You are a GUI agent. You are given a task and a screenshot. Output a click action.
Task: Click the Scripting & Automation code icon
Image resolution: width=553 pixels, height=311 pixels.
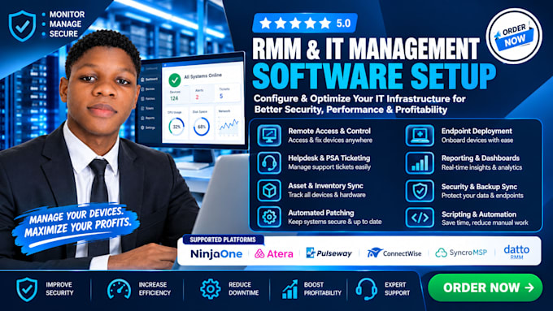pos(420,218)
